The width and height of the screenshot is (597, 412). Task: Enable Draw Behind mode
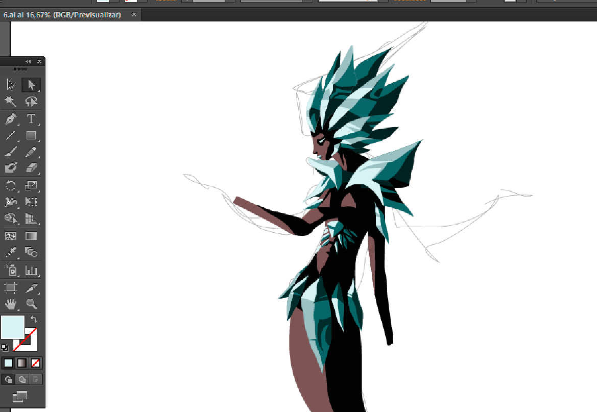coord(22,379)
